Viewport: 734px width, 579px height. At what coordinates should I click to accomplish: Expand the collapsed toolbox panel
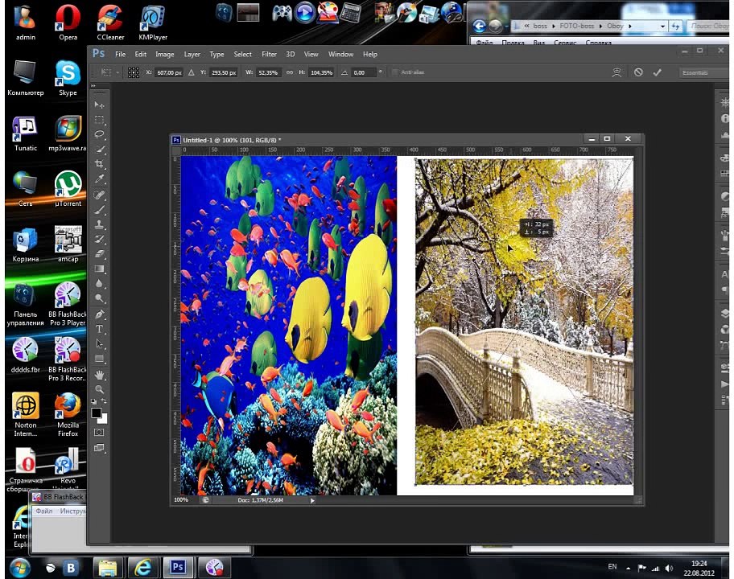tap(93, 86)
